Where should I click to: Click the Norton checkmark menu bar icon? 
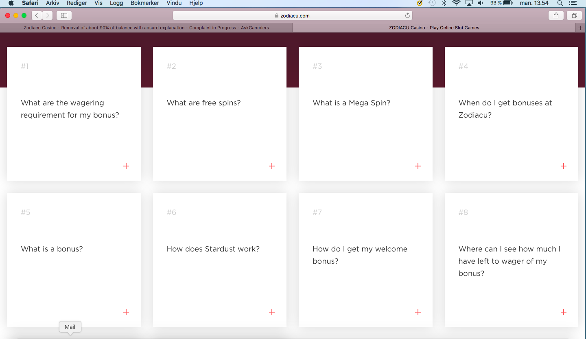pos(420,3)
